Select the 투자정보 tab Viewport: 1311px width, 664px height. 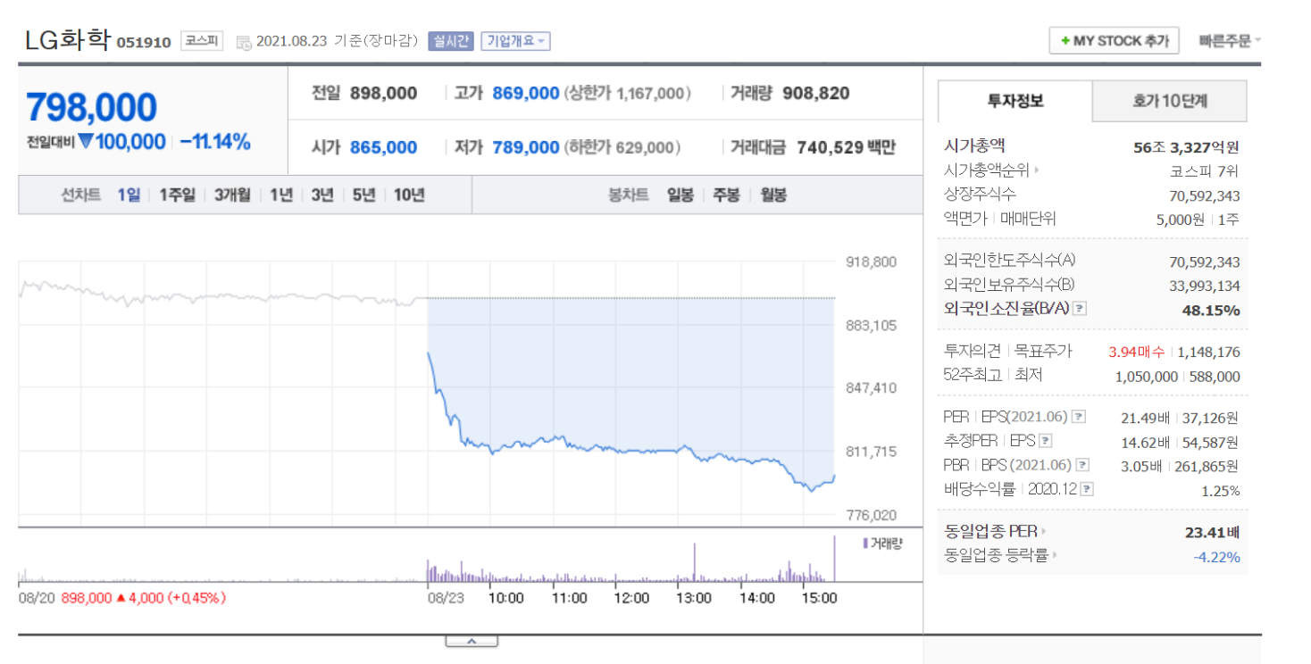point(1015,101)
